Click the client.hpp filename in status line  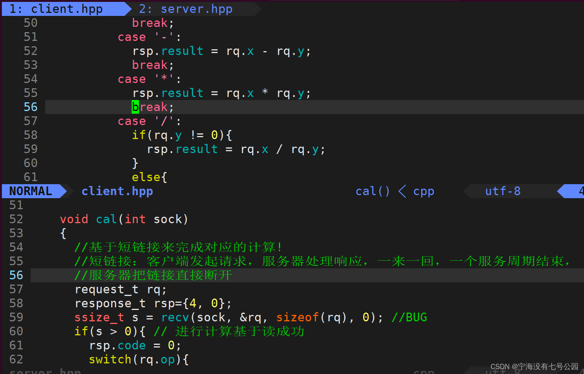pyautogui.click(x=117, y=191)
